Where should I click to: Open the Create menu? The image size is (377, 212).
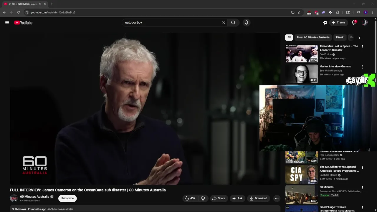pos(338,23)
